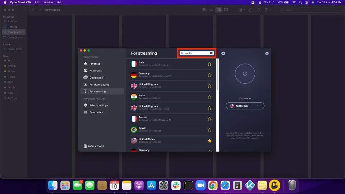Switch Finder to column view
The image size is (345, 194).
coord(219,10)
